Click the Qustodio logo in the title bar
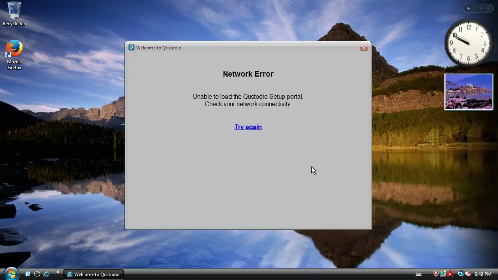Screen dimensions: 498x280 (132, 47)
